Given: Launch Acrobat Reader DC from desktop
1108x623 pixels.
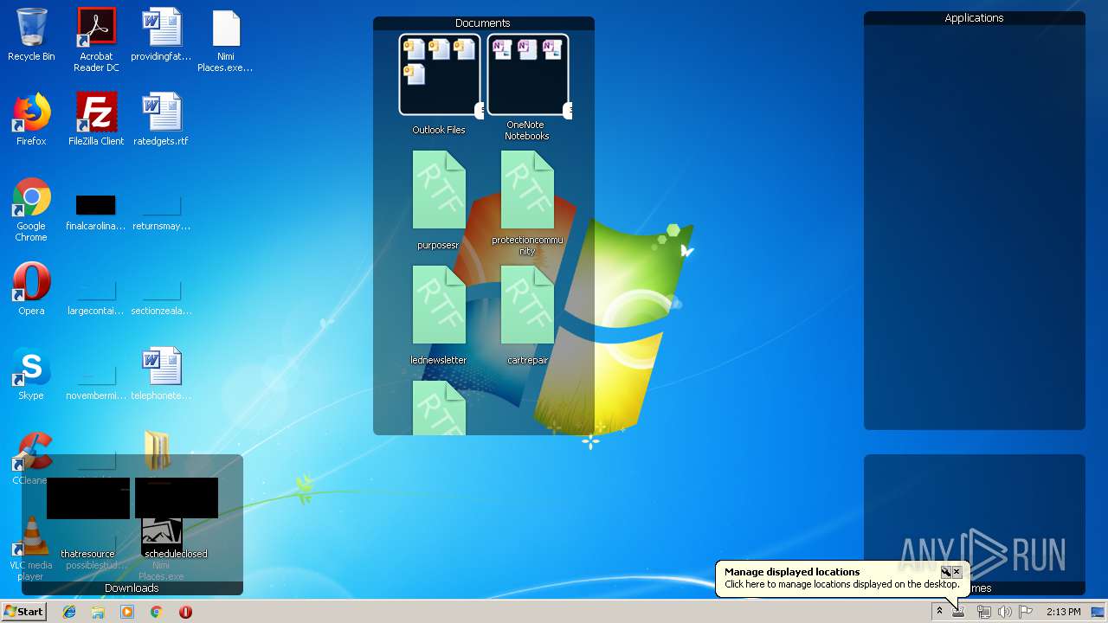Looking at the screenshot, I should pyautogui.click(x=96, y=40).
